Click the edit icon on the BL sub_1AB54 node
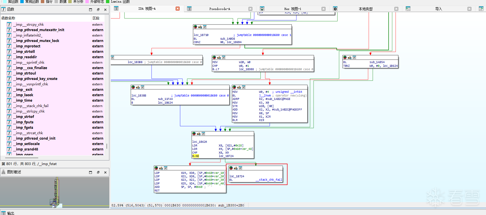486x215 pixels. (350, 57)
